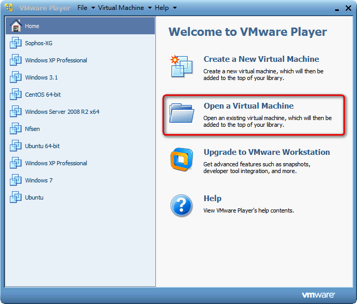Image resolution: width=357 pixels, height=304 pixels.
Task: Click the CentOS 64-bit VM icon
Action: pyautogui.click(x=16, y=94)
